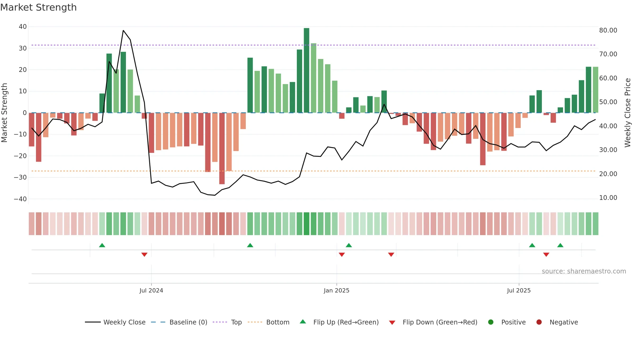The image size is (635, 357).
Task: Click the 'Weekly Close Price' right axis title
Action: [x=628, y=113]
